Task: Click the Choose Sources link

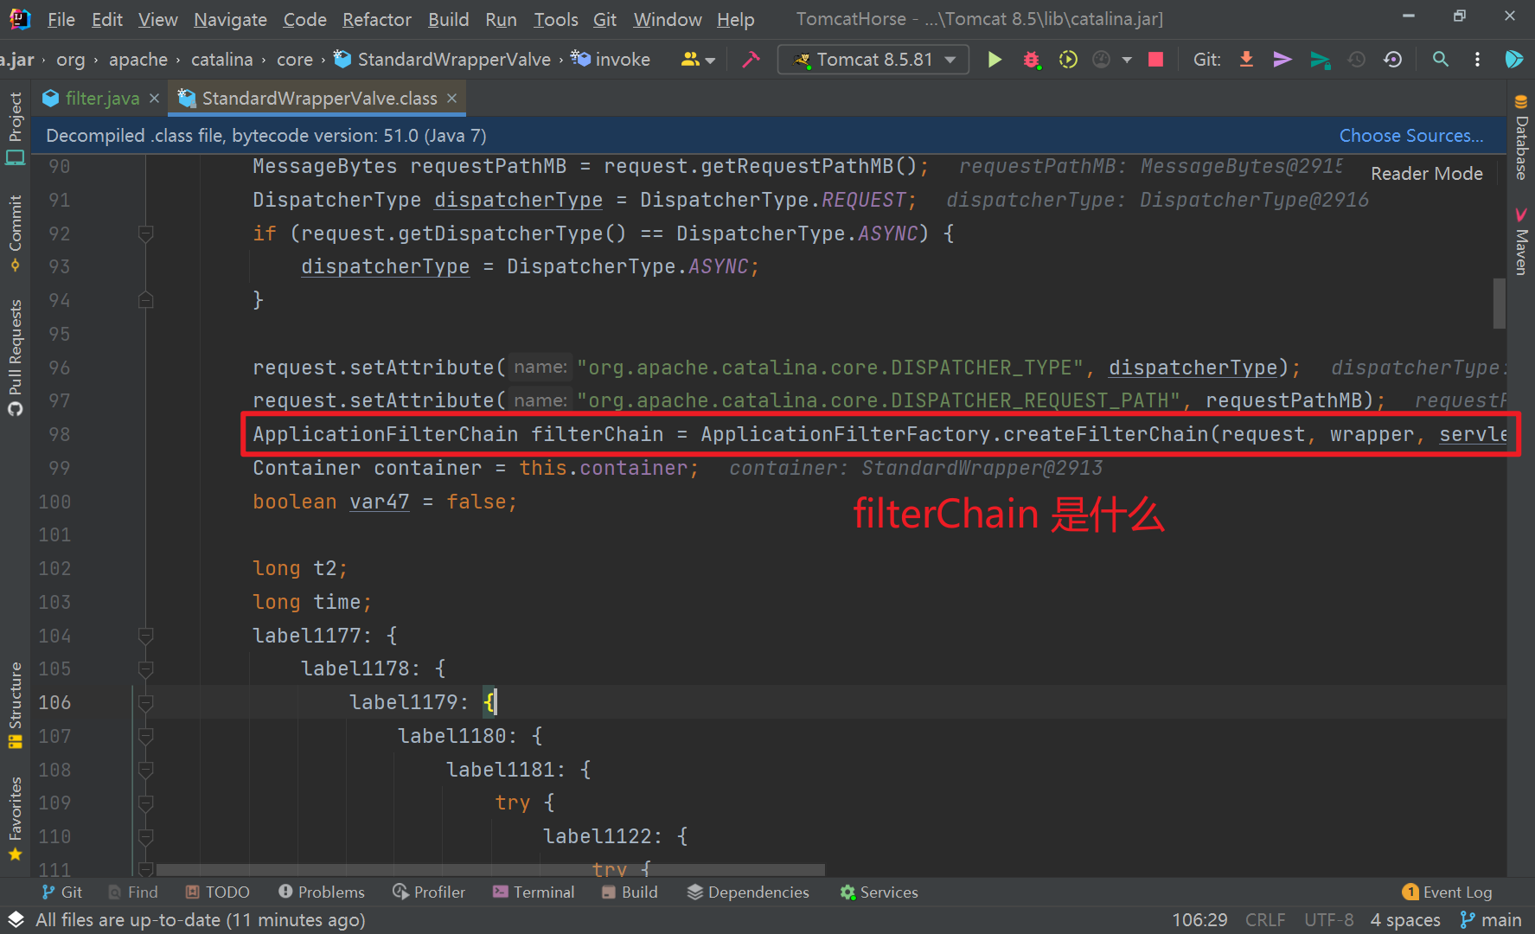Action: [x=1411, y=135]
